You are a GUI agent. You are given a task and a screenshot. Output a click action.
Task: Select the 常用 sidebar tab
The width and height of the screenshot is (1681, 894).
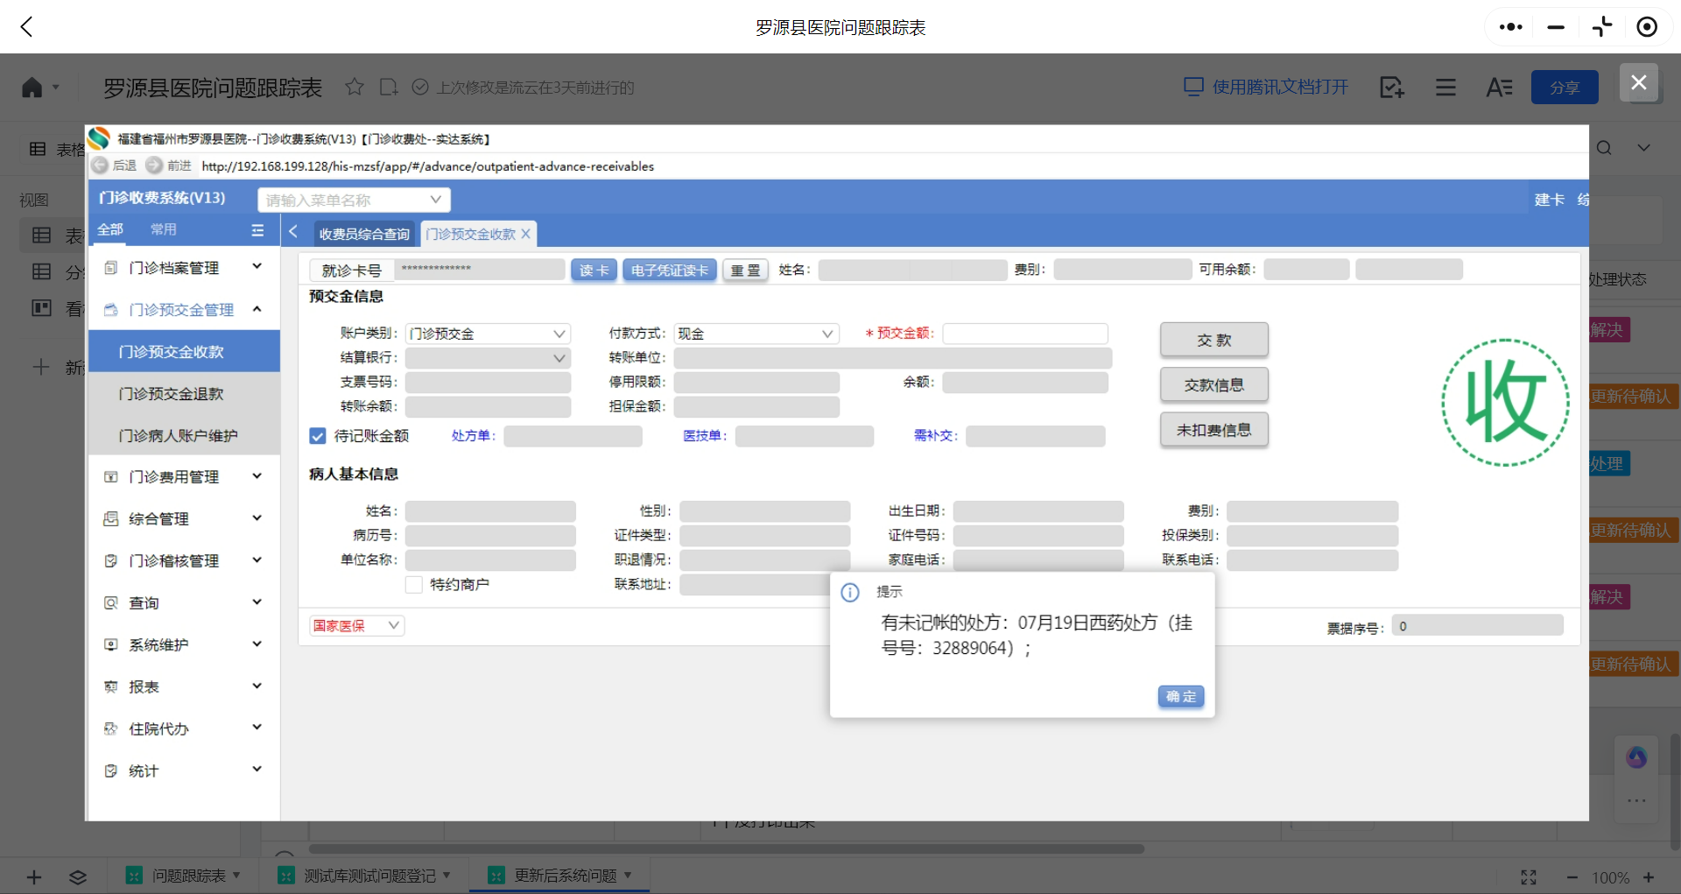163,229
